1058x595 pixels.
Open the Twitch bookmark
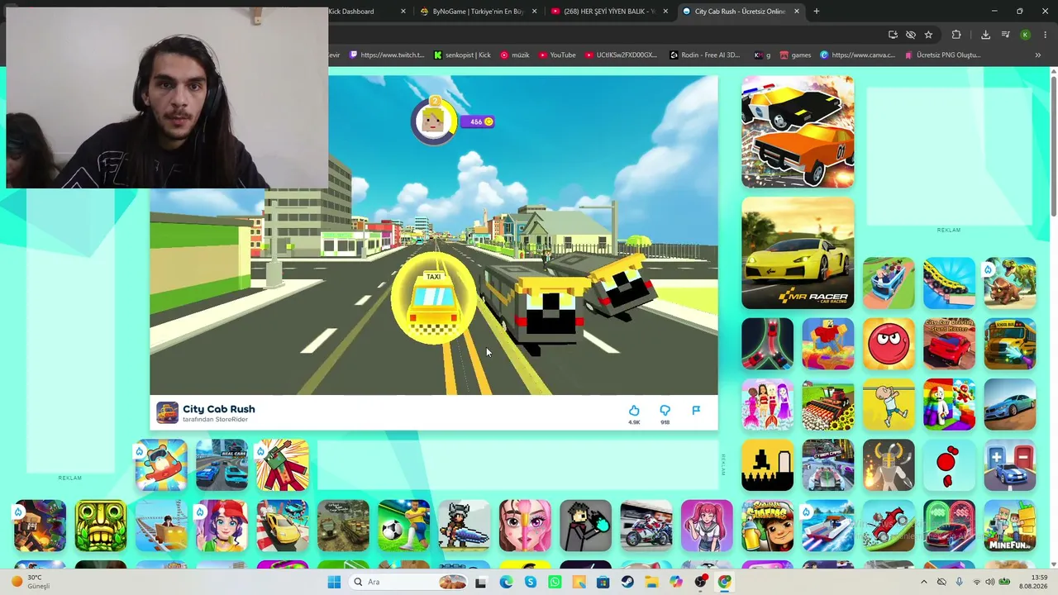coord(387,55)
